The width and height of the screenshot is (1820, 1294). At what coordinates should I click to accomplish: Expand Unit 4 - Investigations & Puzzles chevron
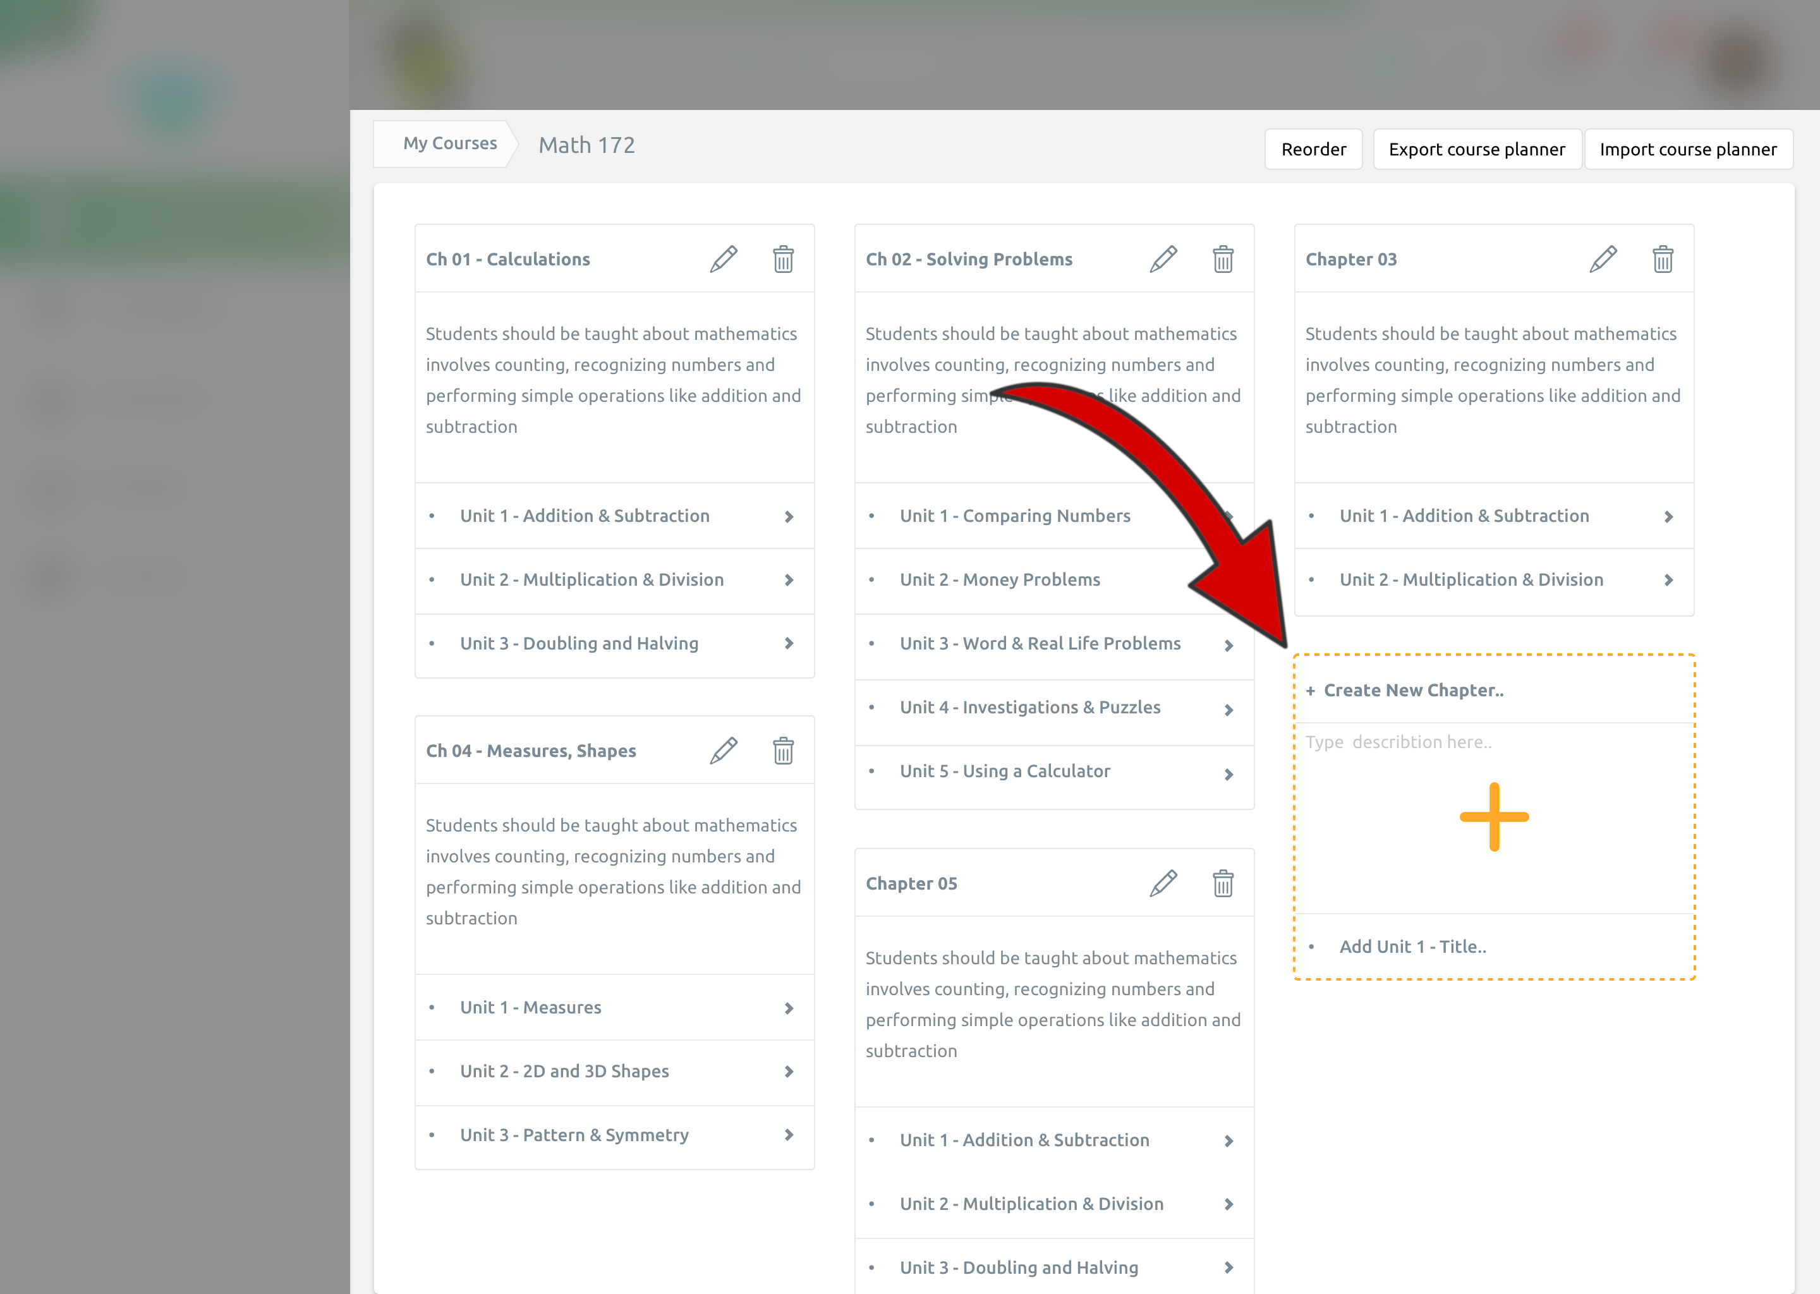[1228, 709]
